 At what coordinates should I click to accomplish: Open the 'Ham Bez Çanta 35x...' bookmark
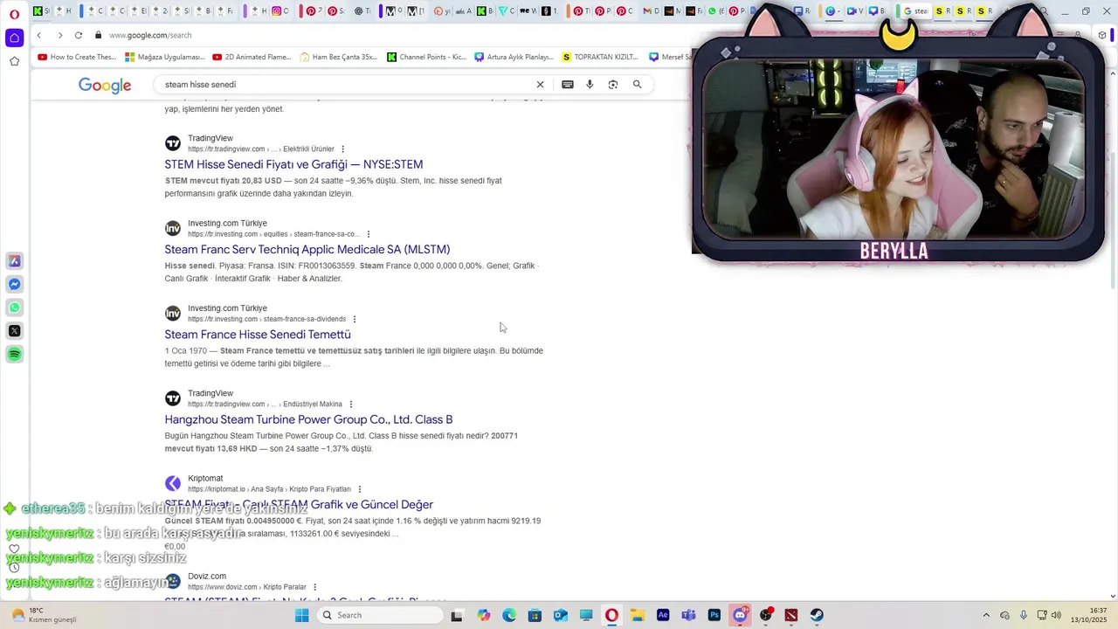339,57
